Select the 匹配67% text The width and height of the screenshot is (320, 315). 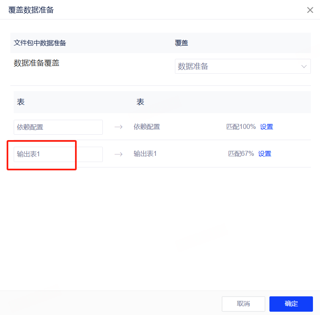pyautogui.click(x=241, y=154)
